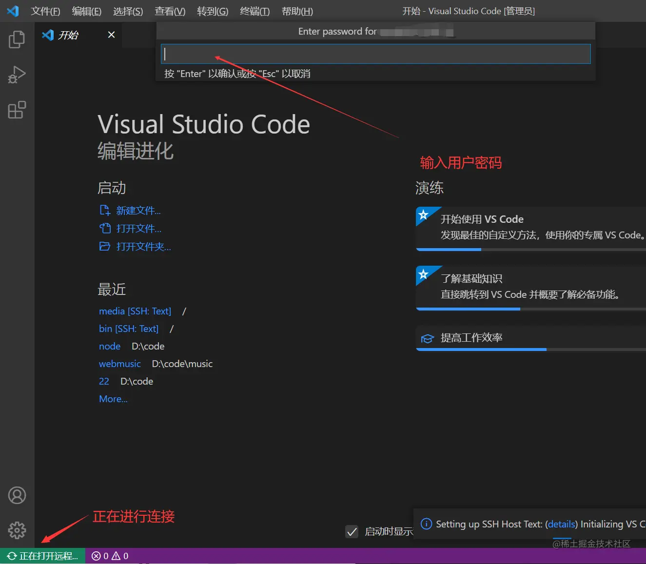Open recent folder named 22
This screenshot has width=646, height=564.
(104, 381)
